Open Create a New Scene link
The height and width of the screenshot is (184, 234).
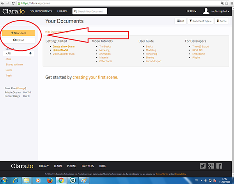pos(64,46)
